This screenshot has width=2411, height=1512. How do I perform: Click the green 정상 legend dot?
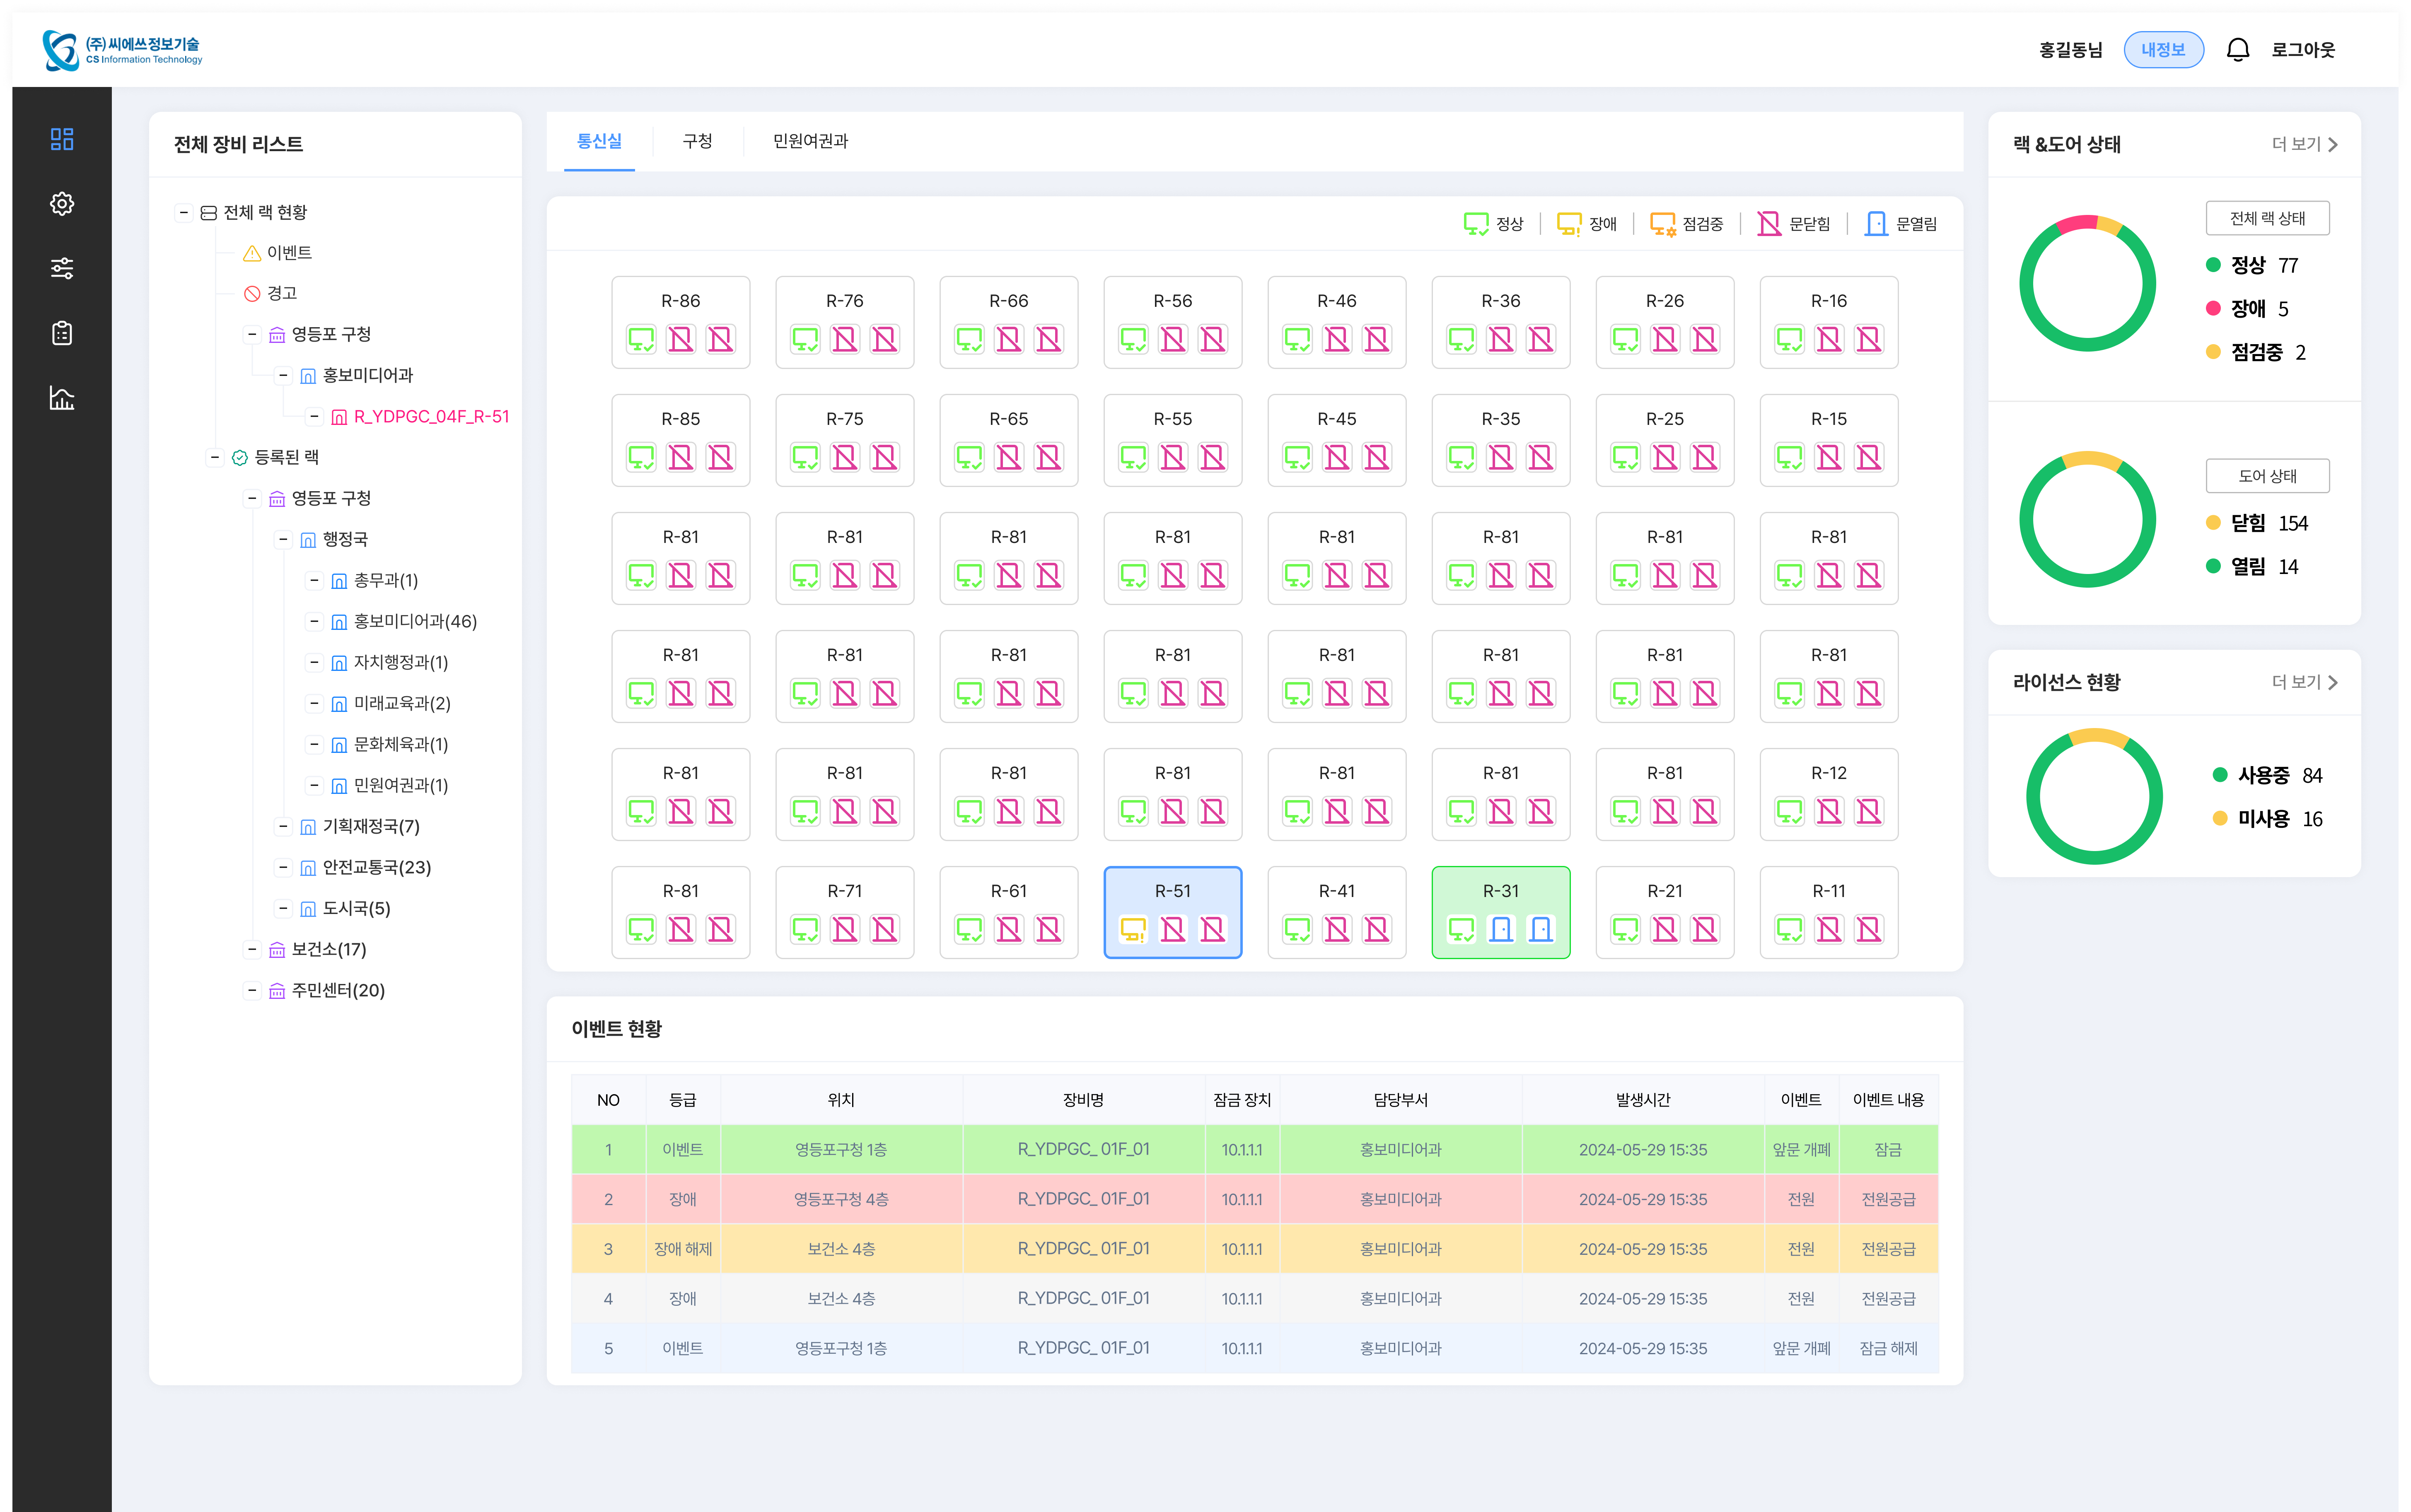[x=2213, y=265]
